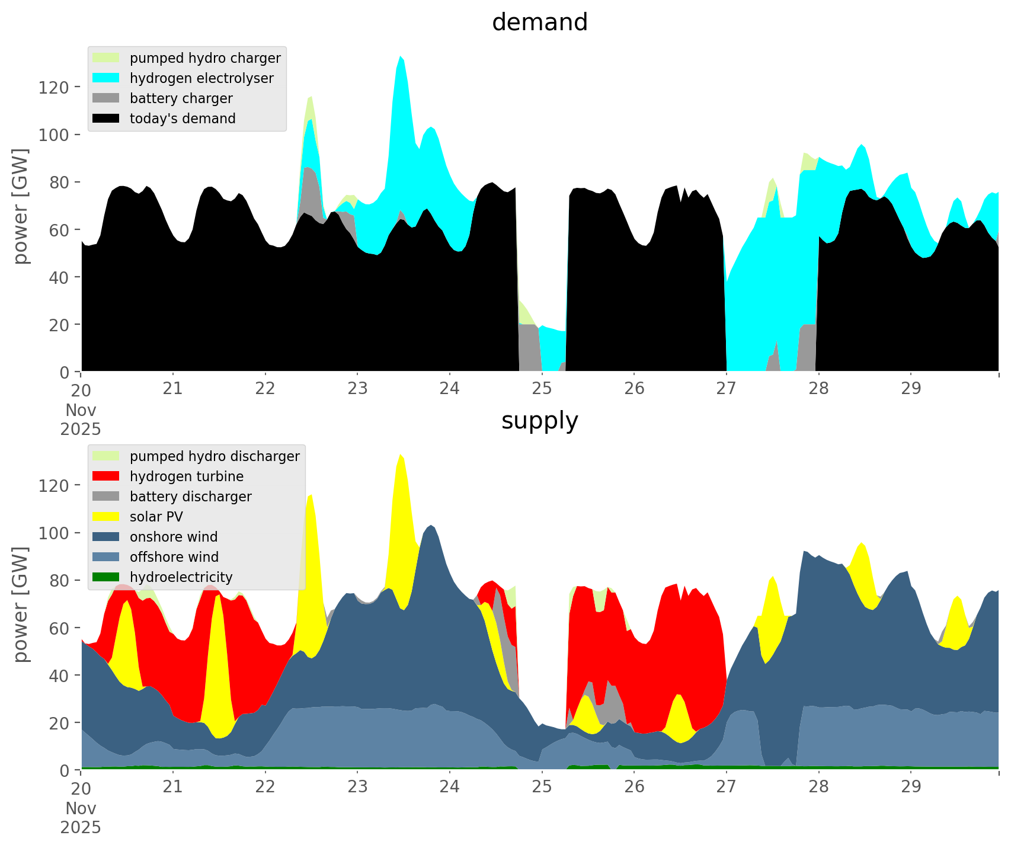Select the "pumped hydro charger" legend label

click(205, 58)
